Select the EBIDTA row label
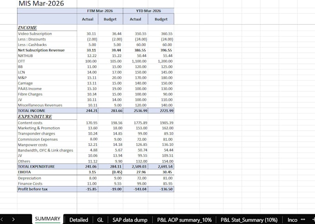Viewport: 315px width, 224px height. coord(24,172)
